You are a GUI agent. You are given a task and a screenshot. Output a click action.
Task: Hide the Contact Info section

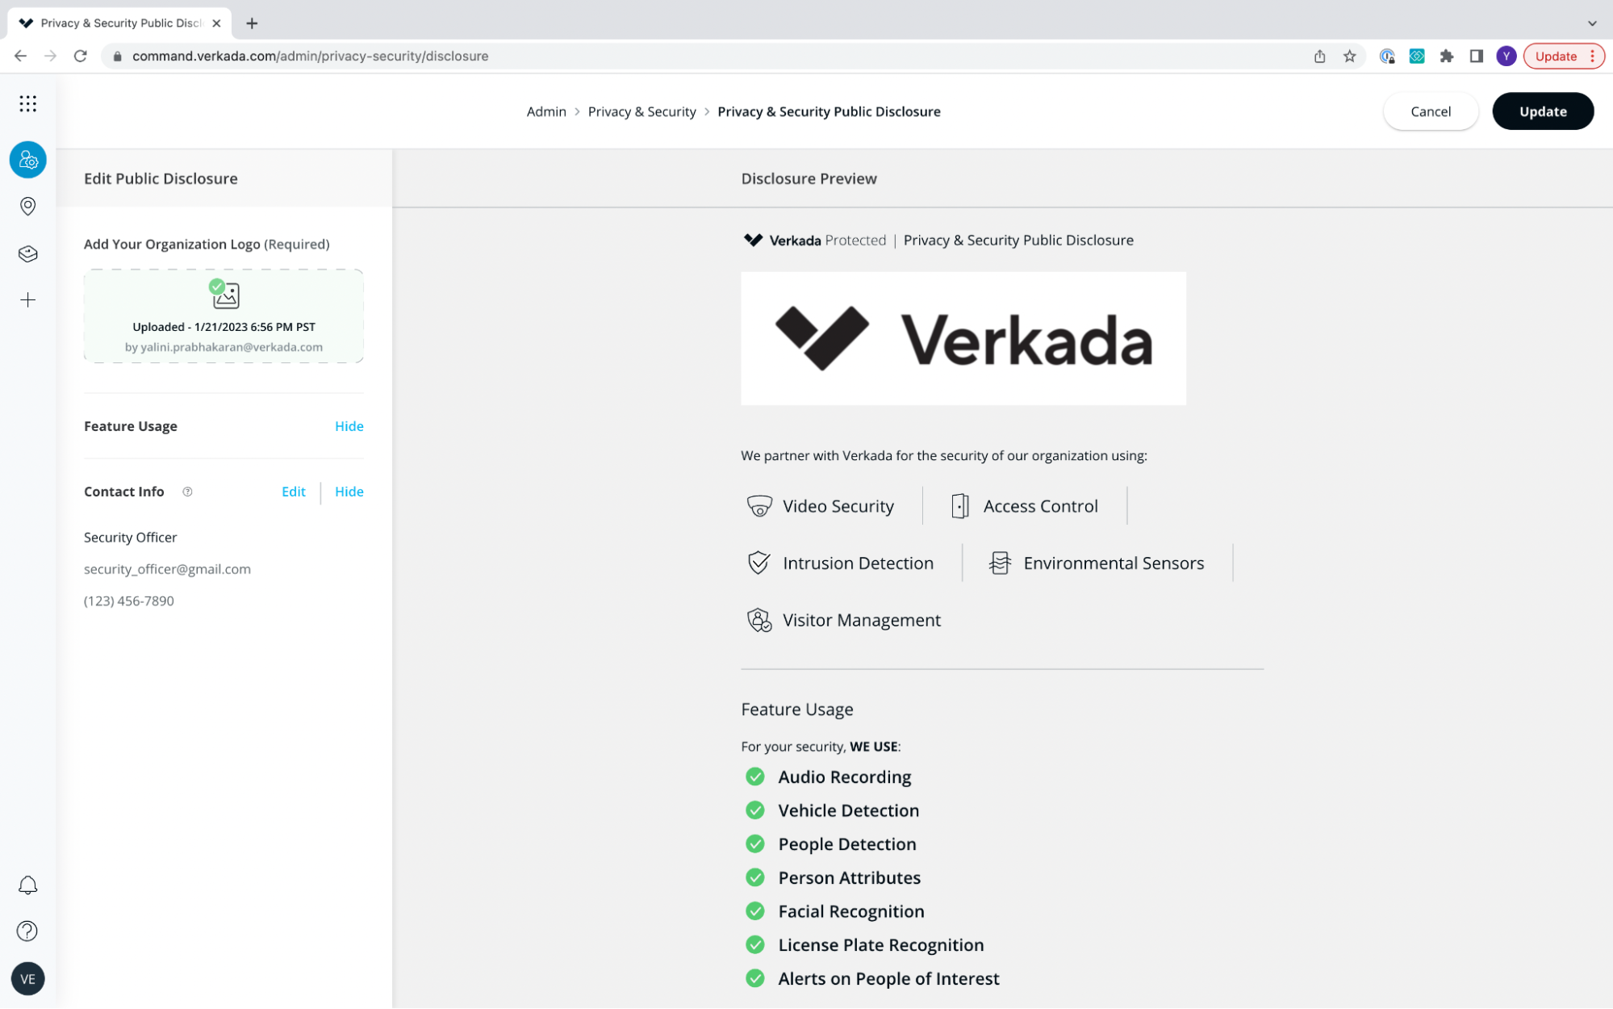pos(349,492)
